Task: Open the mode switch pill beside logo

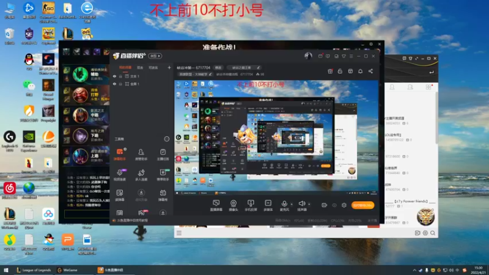Action: coord(155,56)
